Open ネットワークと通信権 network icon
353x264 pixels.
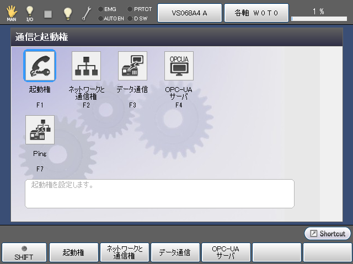tap(86, 66)
